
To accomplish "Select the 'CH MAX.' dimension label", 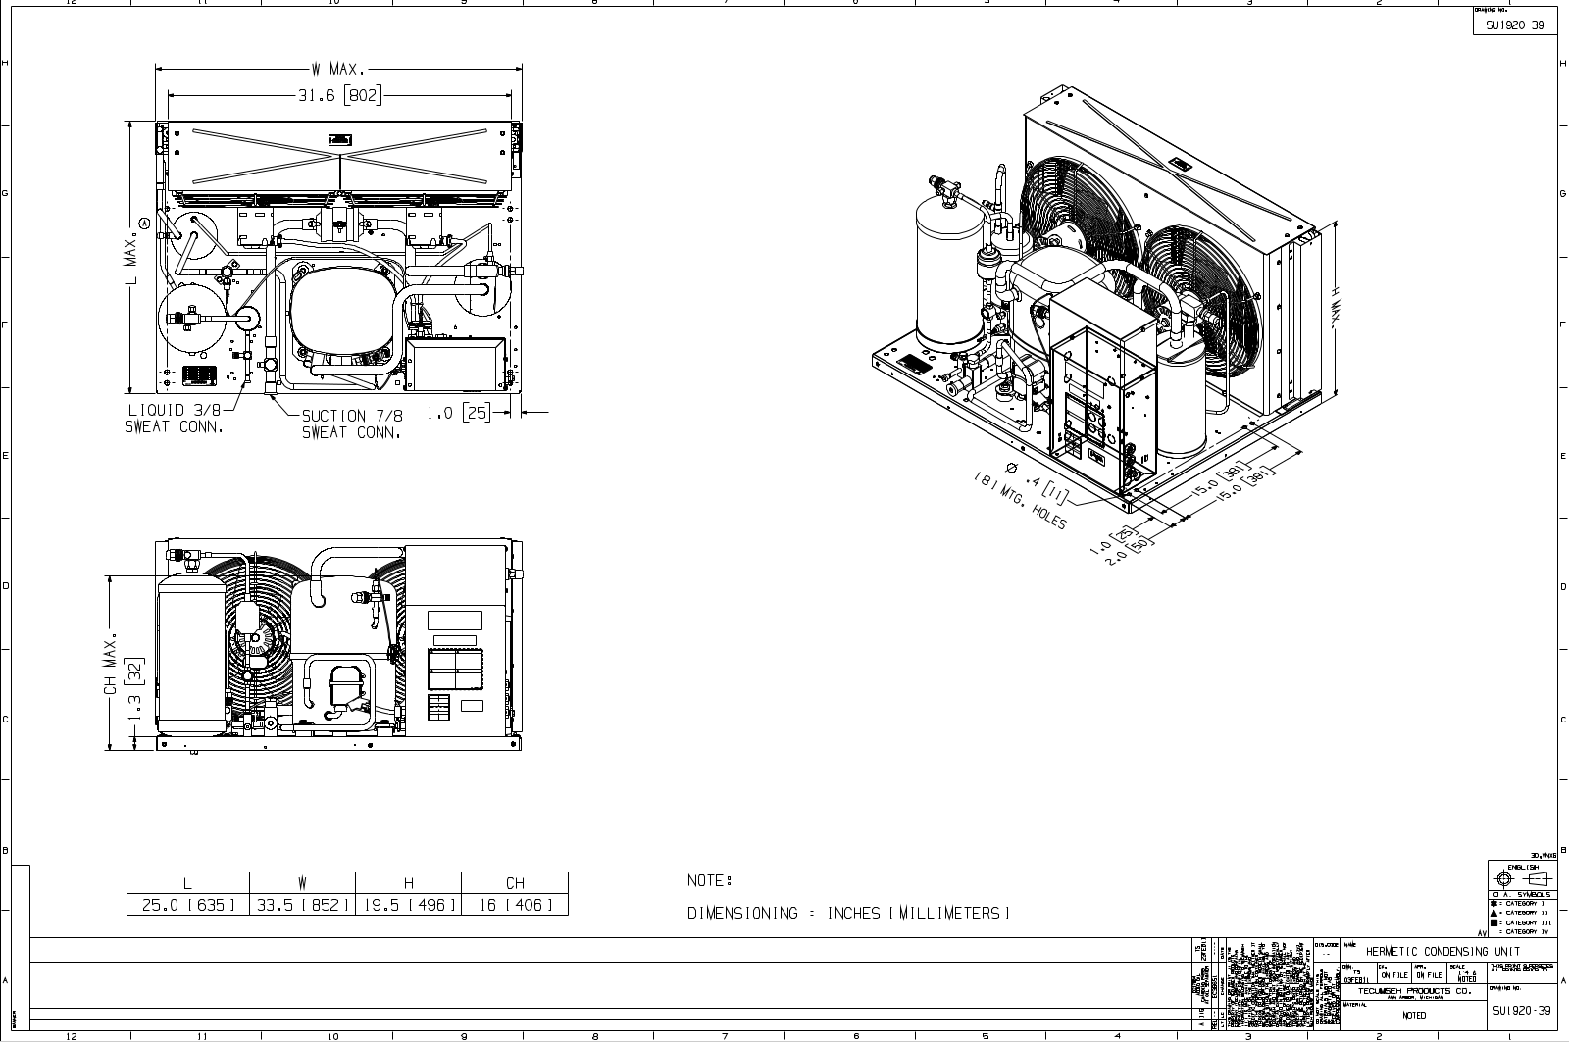I will pyautogui.click(x=111, y=666).
